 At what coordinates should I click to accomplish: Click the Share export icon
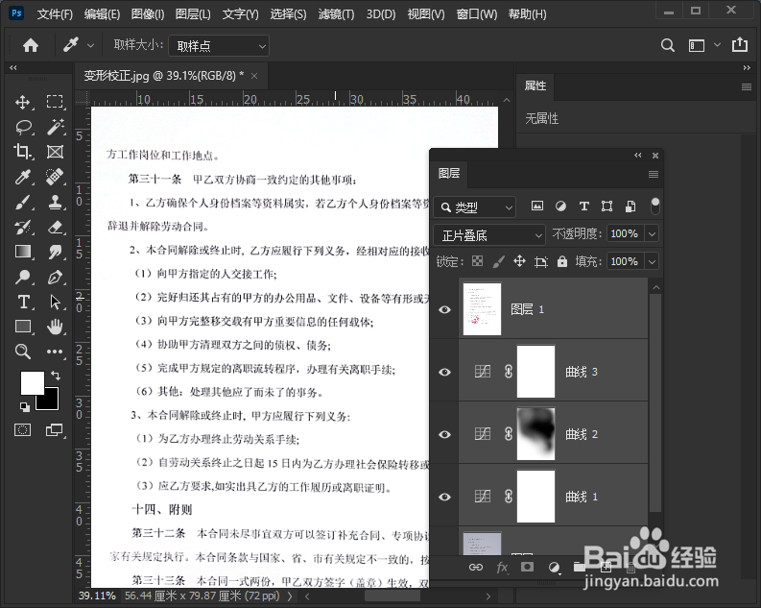740,45
